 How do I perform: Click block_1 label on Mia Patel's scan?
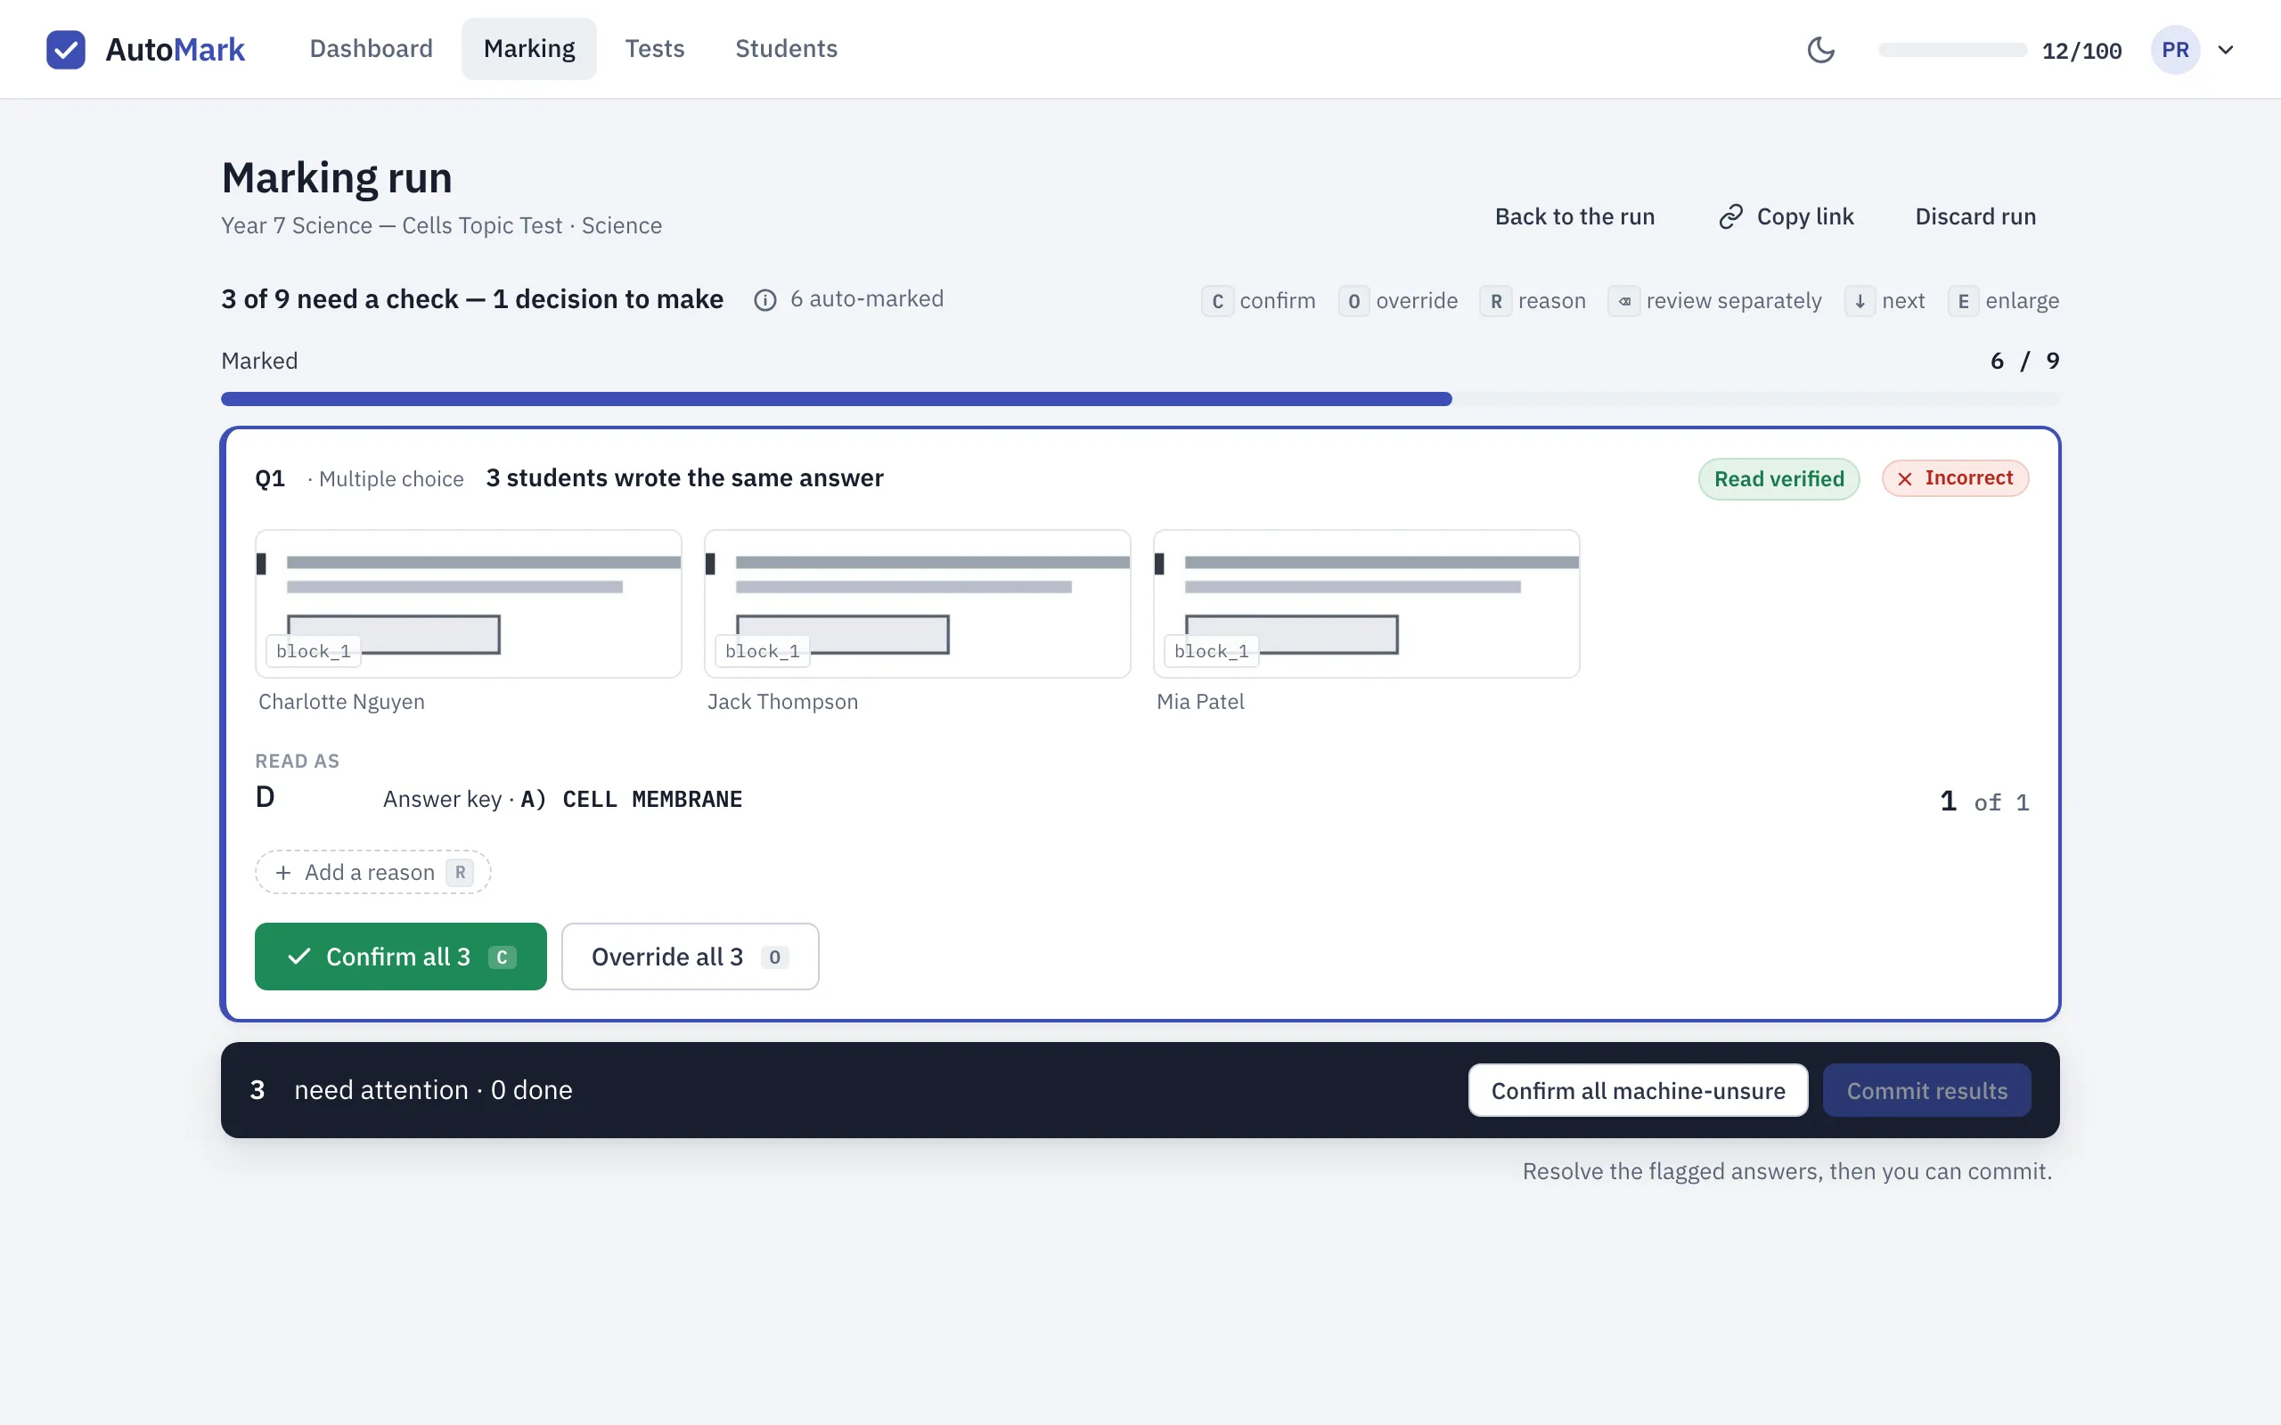[1211, 651]
